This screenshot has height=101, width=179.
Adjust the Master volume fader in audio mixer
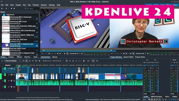(178, 79)
